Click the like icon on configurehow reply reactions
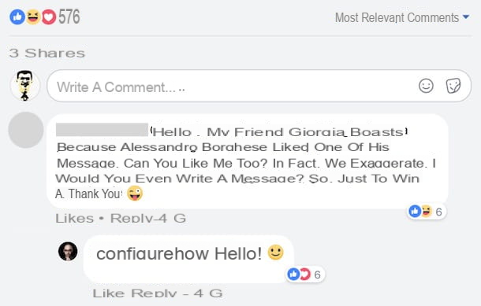The width and height of the screenshot is (481, 306). (293, 274)
